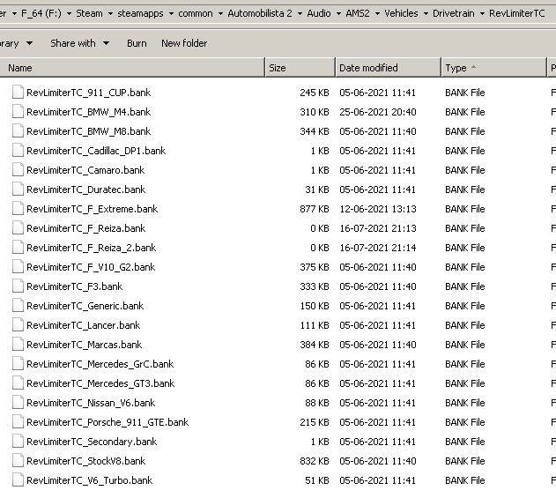Navigate to AMS2 folder in breadcrumb

pos(358,13)
